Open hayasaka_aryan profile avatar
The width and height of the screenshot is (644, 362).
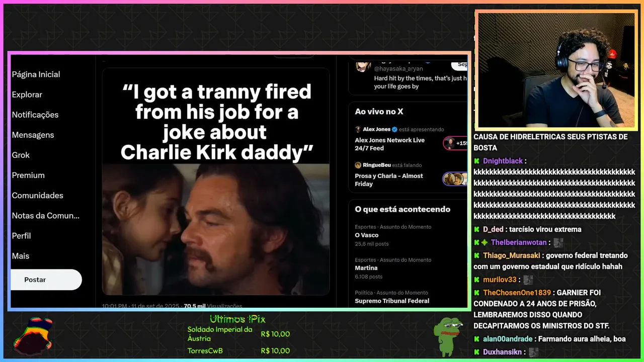(363, 66)
